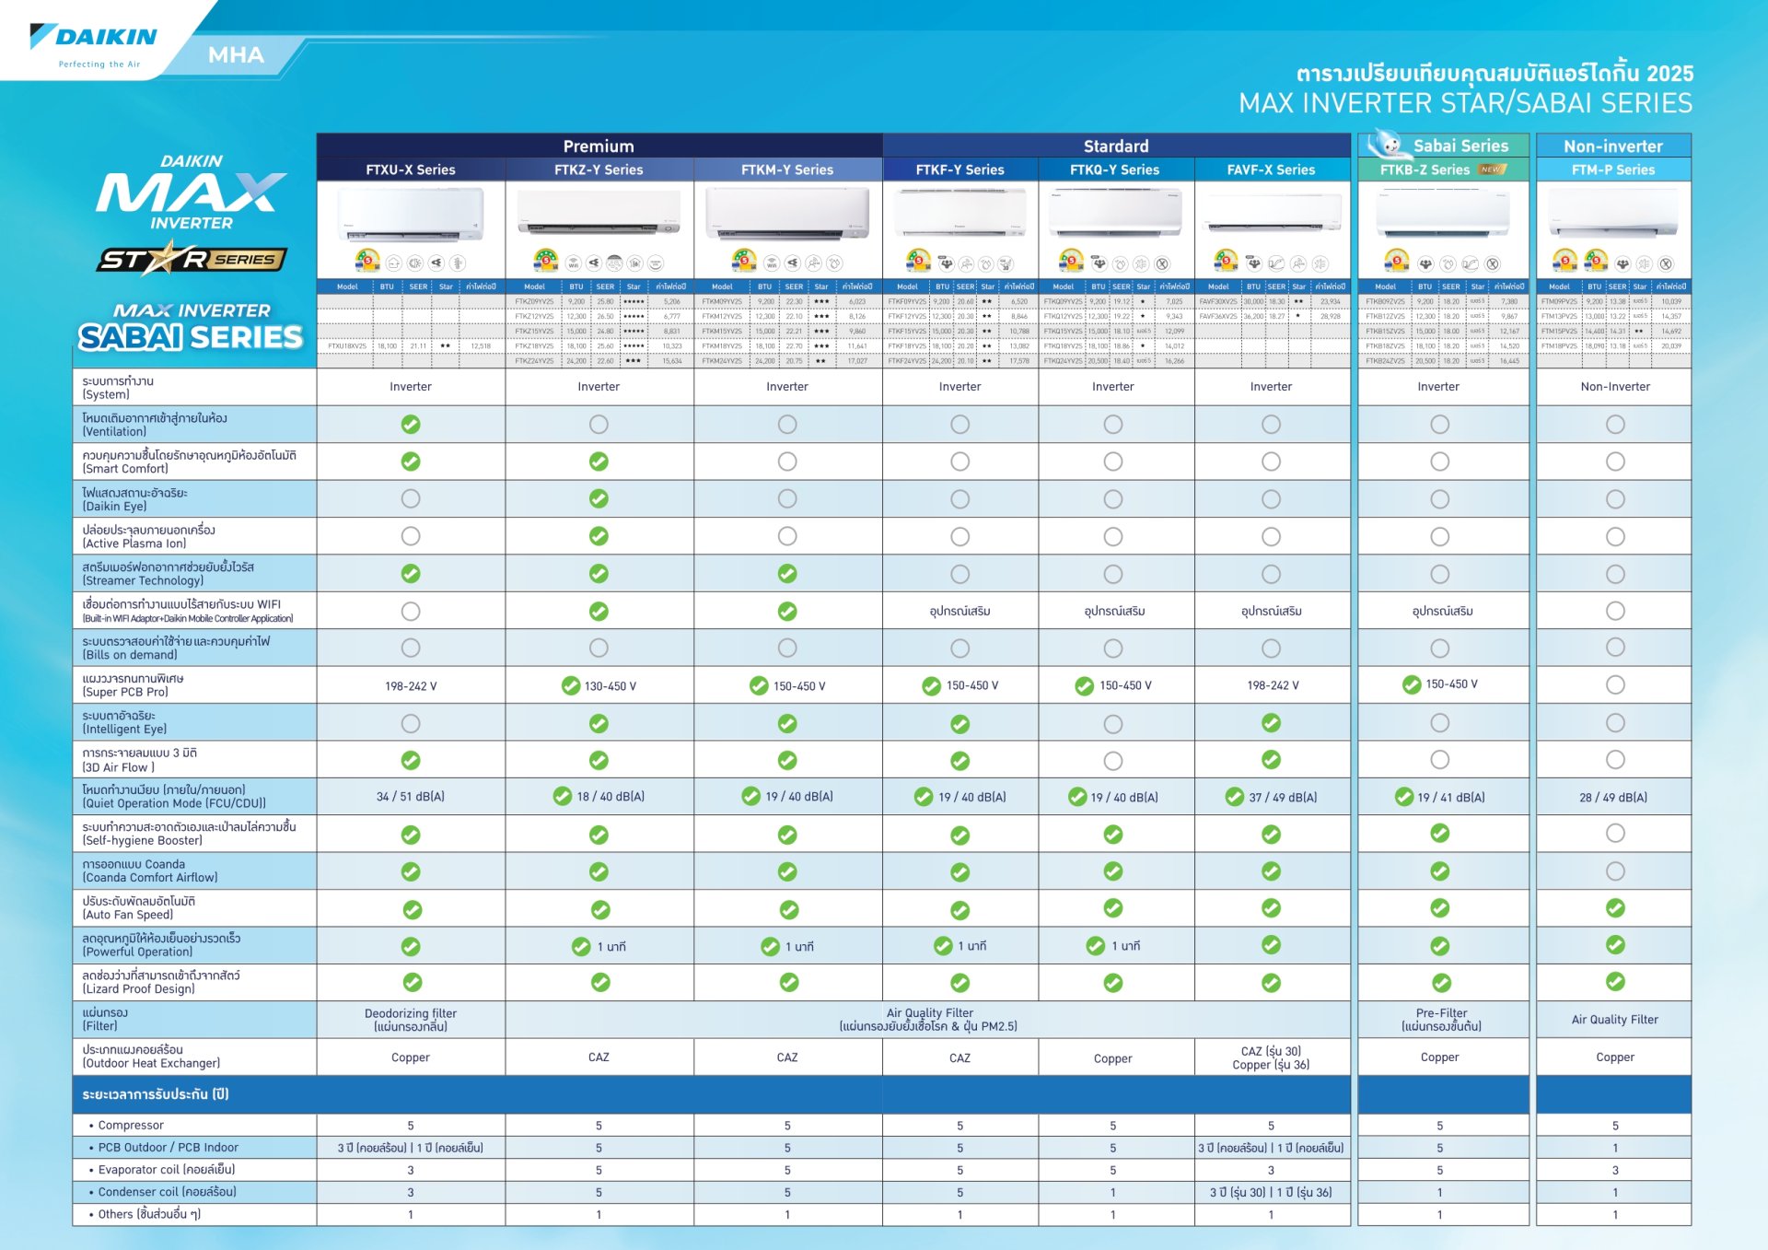Click the MHA label next to the logo
This screenshot has width=1768, height=1250.
(236, 55)
